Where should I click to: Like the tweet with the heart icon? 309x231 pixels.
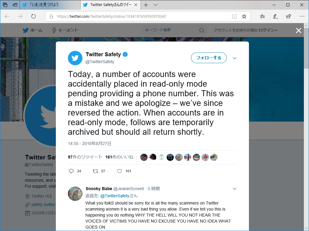[119, 171]
